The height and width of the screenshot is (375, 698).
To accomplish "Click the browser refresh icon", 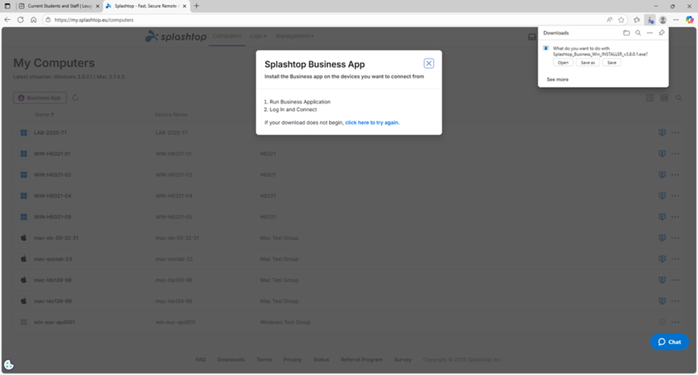I will click(x=20, y=20).
